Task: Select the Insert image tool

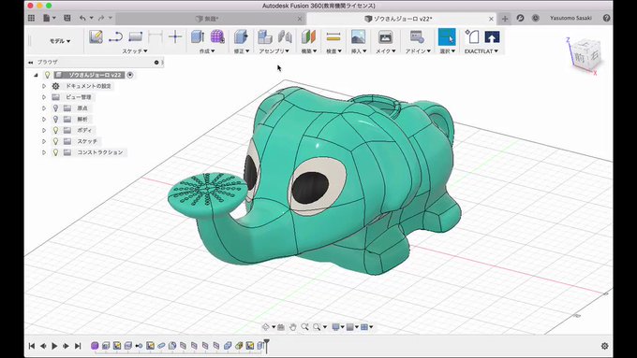Action: (x=358, y=36)
